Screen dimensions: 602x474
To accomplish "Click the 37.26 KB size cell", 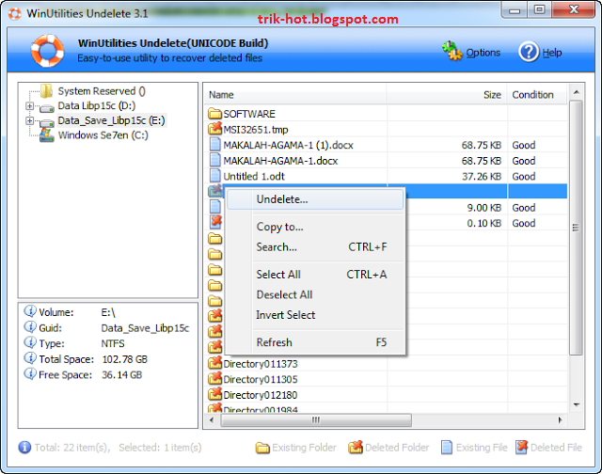I will [482, 177].
